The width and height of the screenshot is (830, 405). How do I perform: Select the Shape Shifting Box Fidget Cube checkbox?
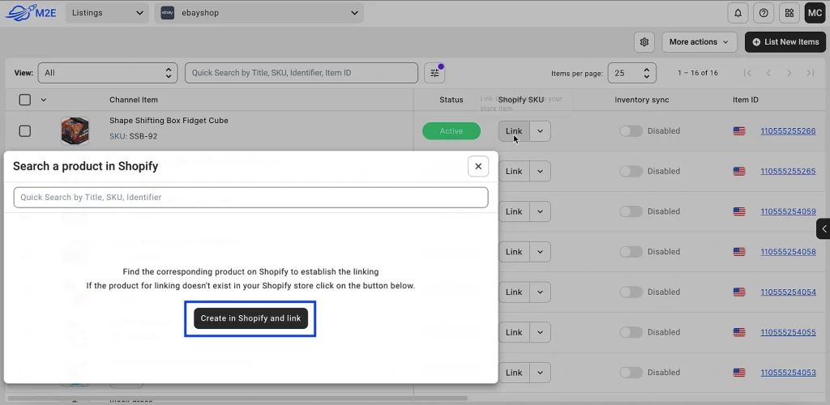coord(24,130)
